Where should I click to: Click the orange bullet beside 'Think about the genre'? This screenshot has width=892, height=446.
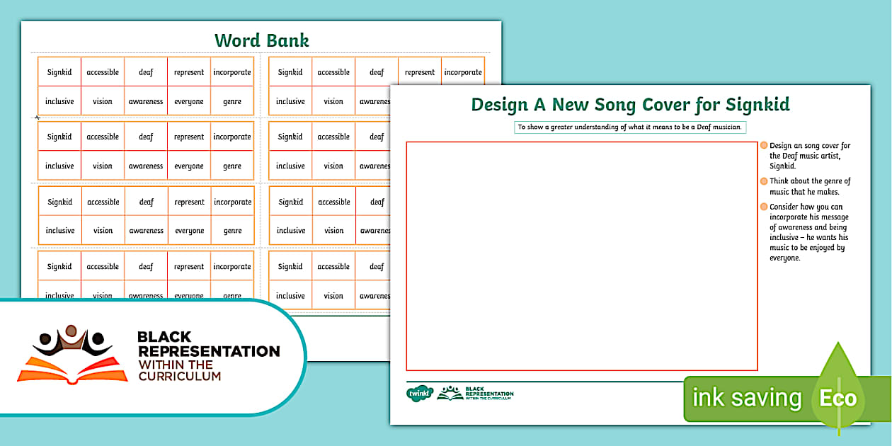(764, 181)
